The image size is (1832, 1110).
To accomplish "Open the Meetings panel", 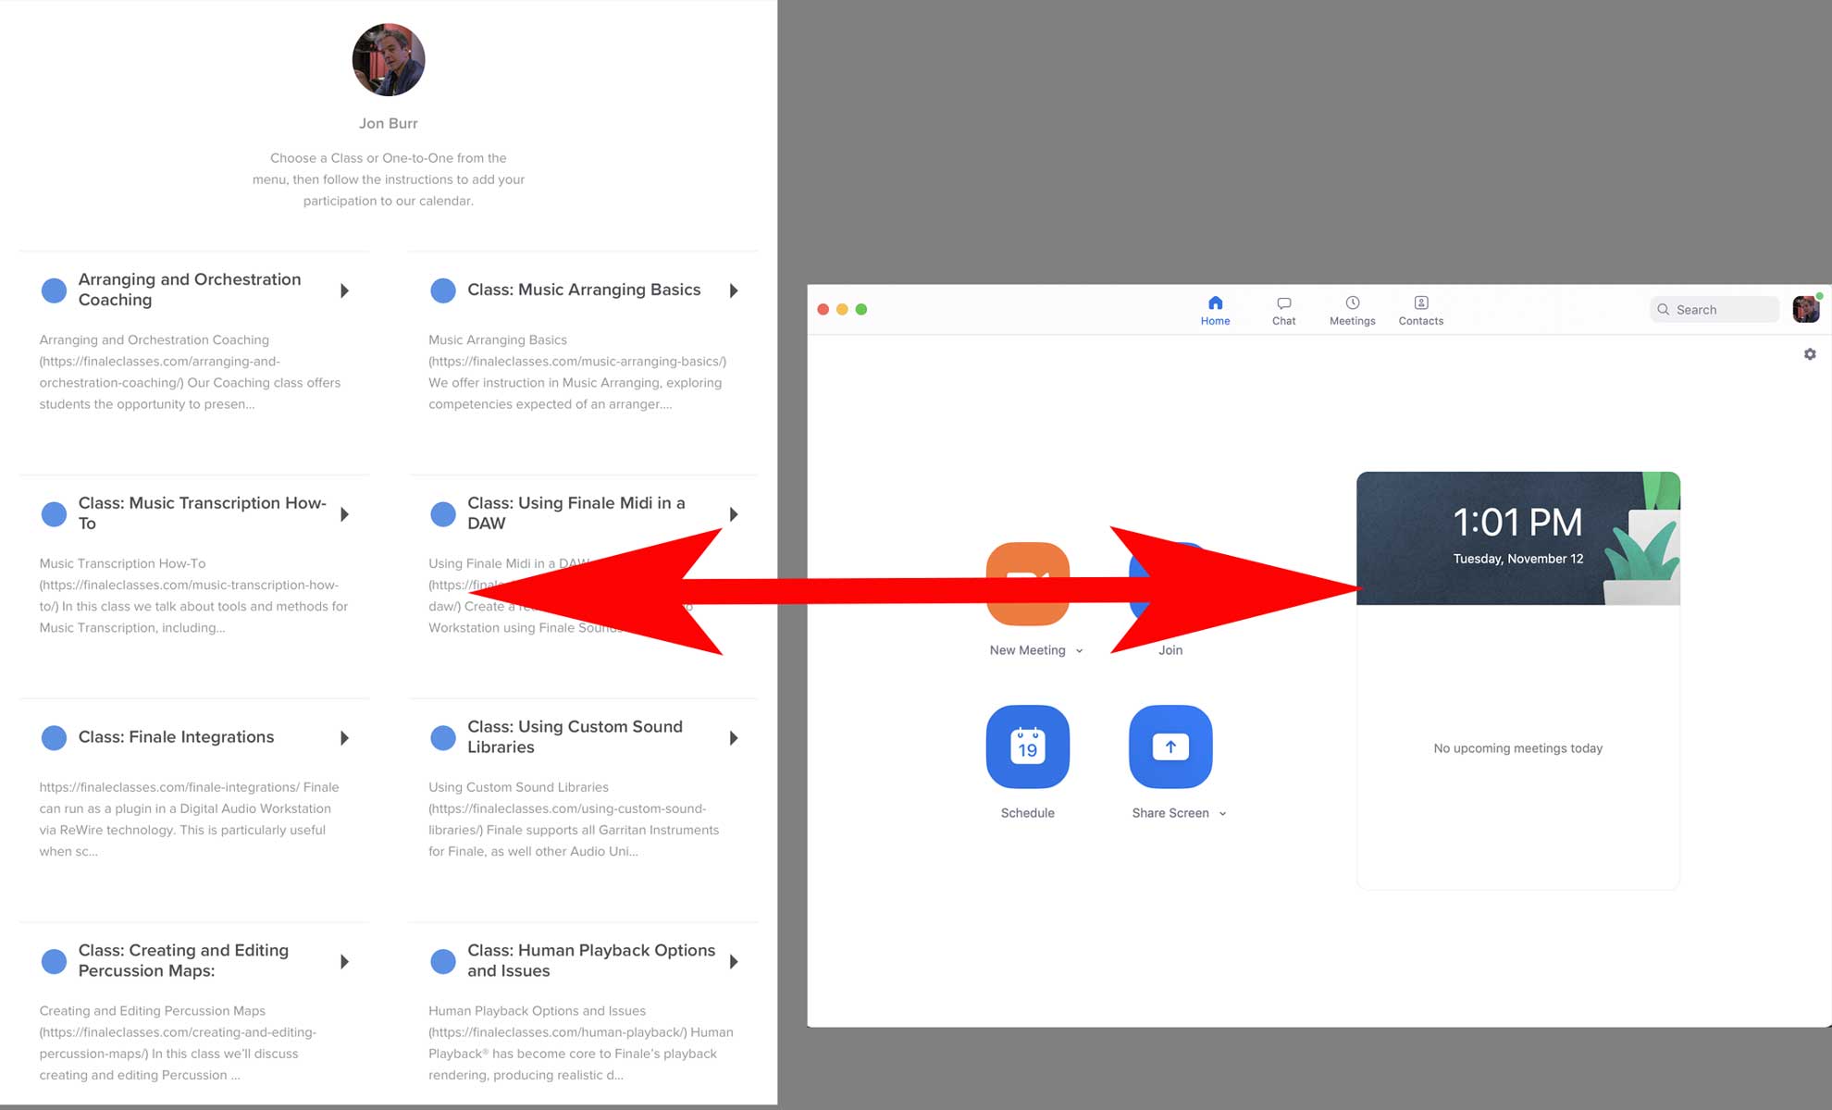I will [x=1352, y=309].
